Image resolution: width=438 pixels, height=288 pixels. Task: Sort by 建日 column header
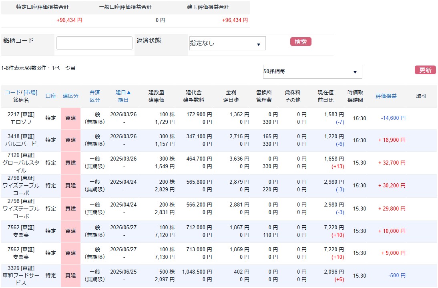coord(123,92)
